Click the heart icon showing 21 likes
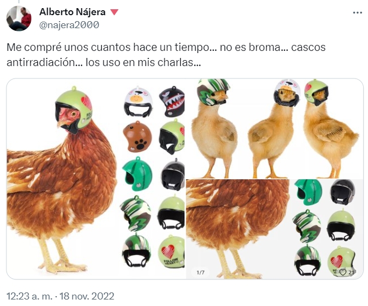 pos(343,272)
